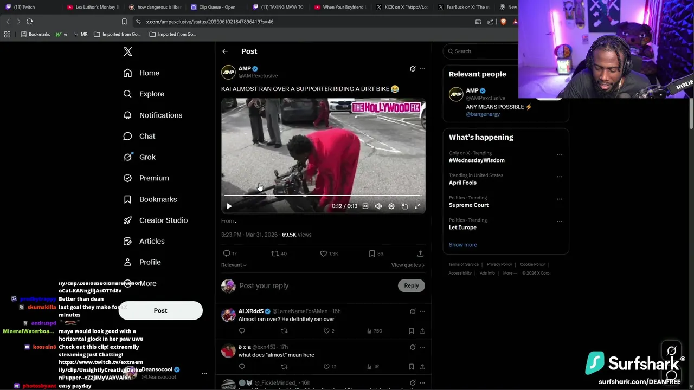The image size is (694, 390).
Task: Expand the footer More menu
Action: pyautogui.click(x=509, y=273)
